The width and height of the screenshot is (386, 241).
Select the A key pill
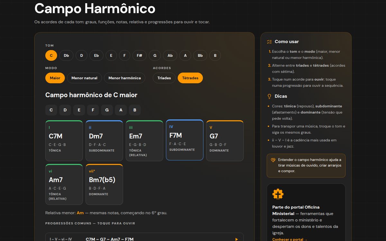[185, 56]
